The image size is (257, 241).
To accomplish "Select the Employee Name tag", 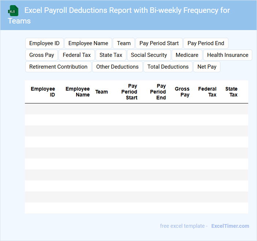I will point(88,43).
